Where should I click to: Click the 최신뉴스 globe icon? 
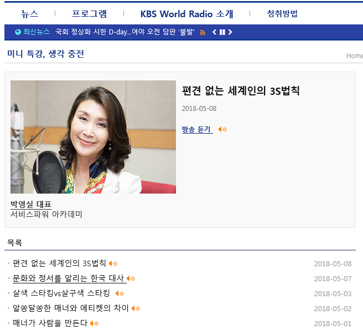coord(18,32)
